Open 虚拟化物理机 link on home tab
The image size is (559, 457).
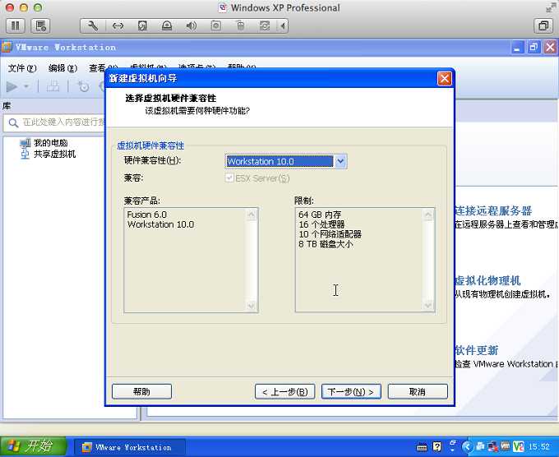coord(487,280)
